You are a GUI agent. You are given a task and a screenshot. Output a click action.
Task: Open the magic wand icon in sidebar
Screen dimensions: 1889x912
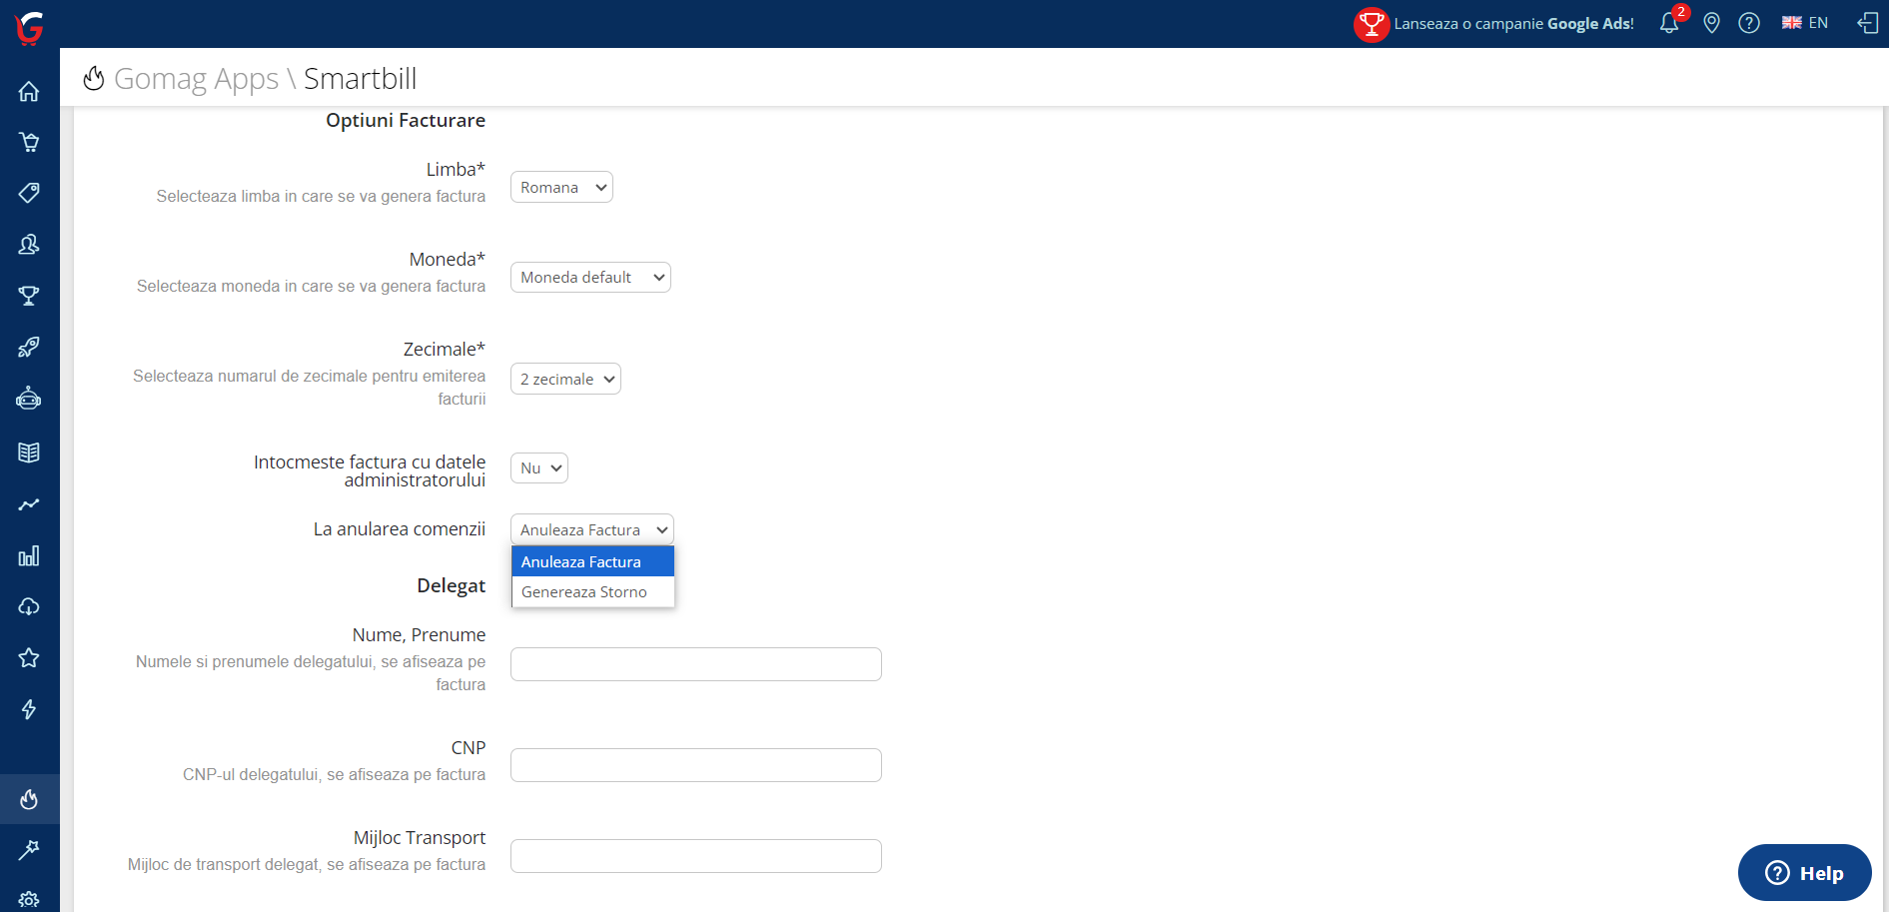coord(29,850)
